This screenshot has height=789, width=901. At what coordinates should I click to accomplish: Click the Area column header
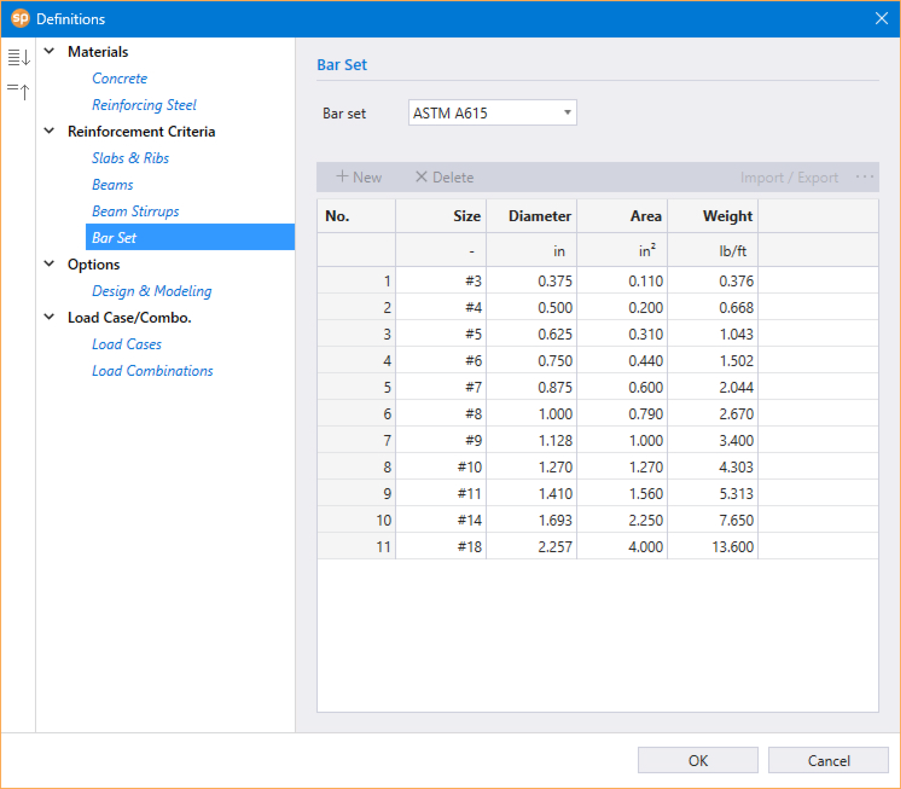(x=622, y=216)
